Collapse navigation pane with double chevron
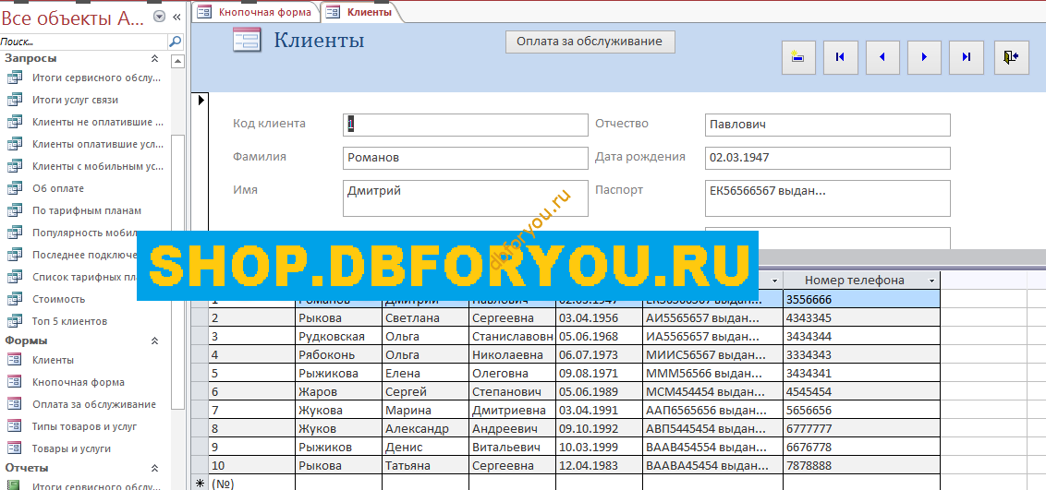Screen dimensions: 1046x490 176,17
